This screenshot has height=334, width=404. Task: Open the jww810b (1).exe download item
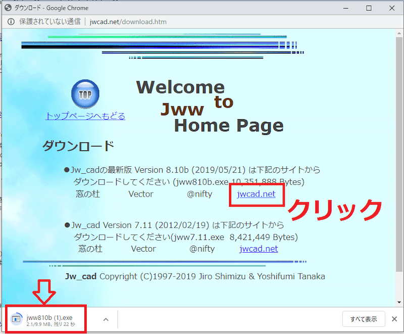[49, 319]
